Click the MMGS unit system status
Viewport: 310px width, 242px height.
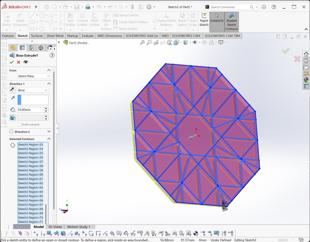[x=283, y=240]
